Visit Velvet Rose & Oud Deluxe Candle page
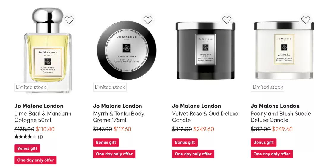 tap(205, 117)
